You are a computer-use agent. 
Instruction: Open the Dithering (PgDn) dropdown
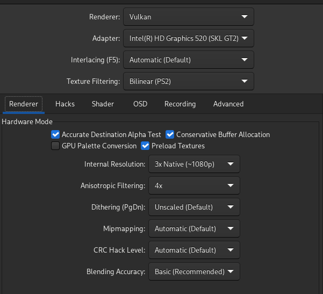194,207
